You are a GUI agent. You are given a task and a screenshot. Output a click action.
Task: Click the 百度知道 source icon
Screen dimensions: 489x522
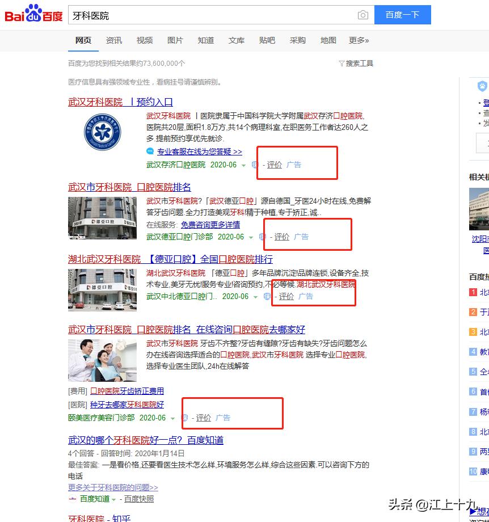(72, 499)
